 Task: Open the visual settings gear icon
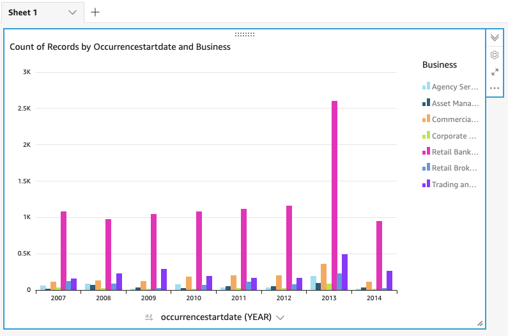tap(495, 55)
